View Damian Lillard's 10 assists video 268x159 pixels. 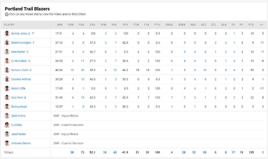pyautogui.click(x=205, y=70)
